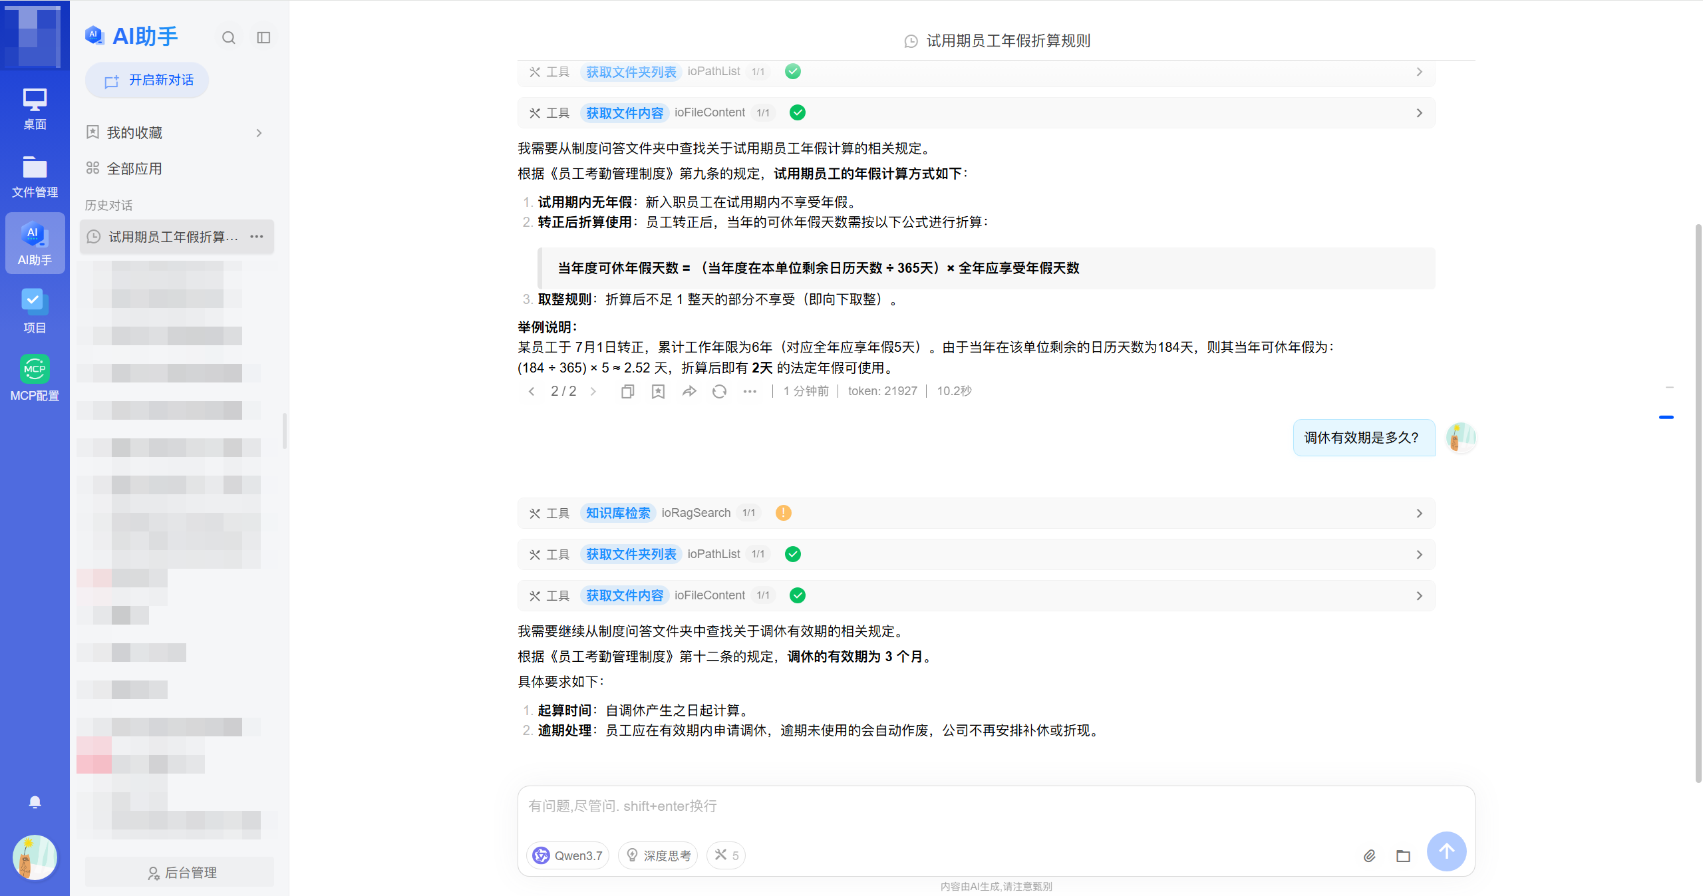
Task: Click the warning status icon on ioRagSearch
Action: [784, 513]
